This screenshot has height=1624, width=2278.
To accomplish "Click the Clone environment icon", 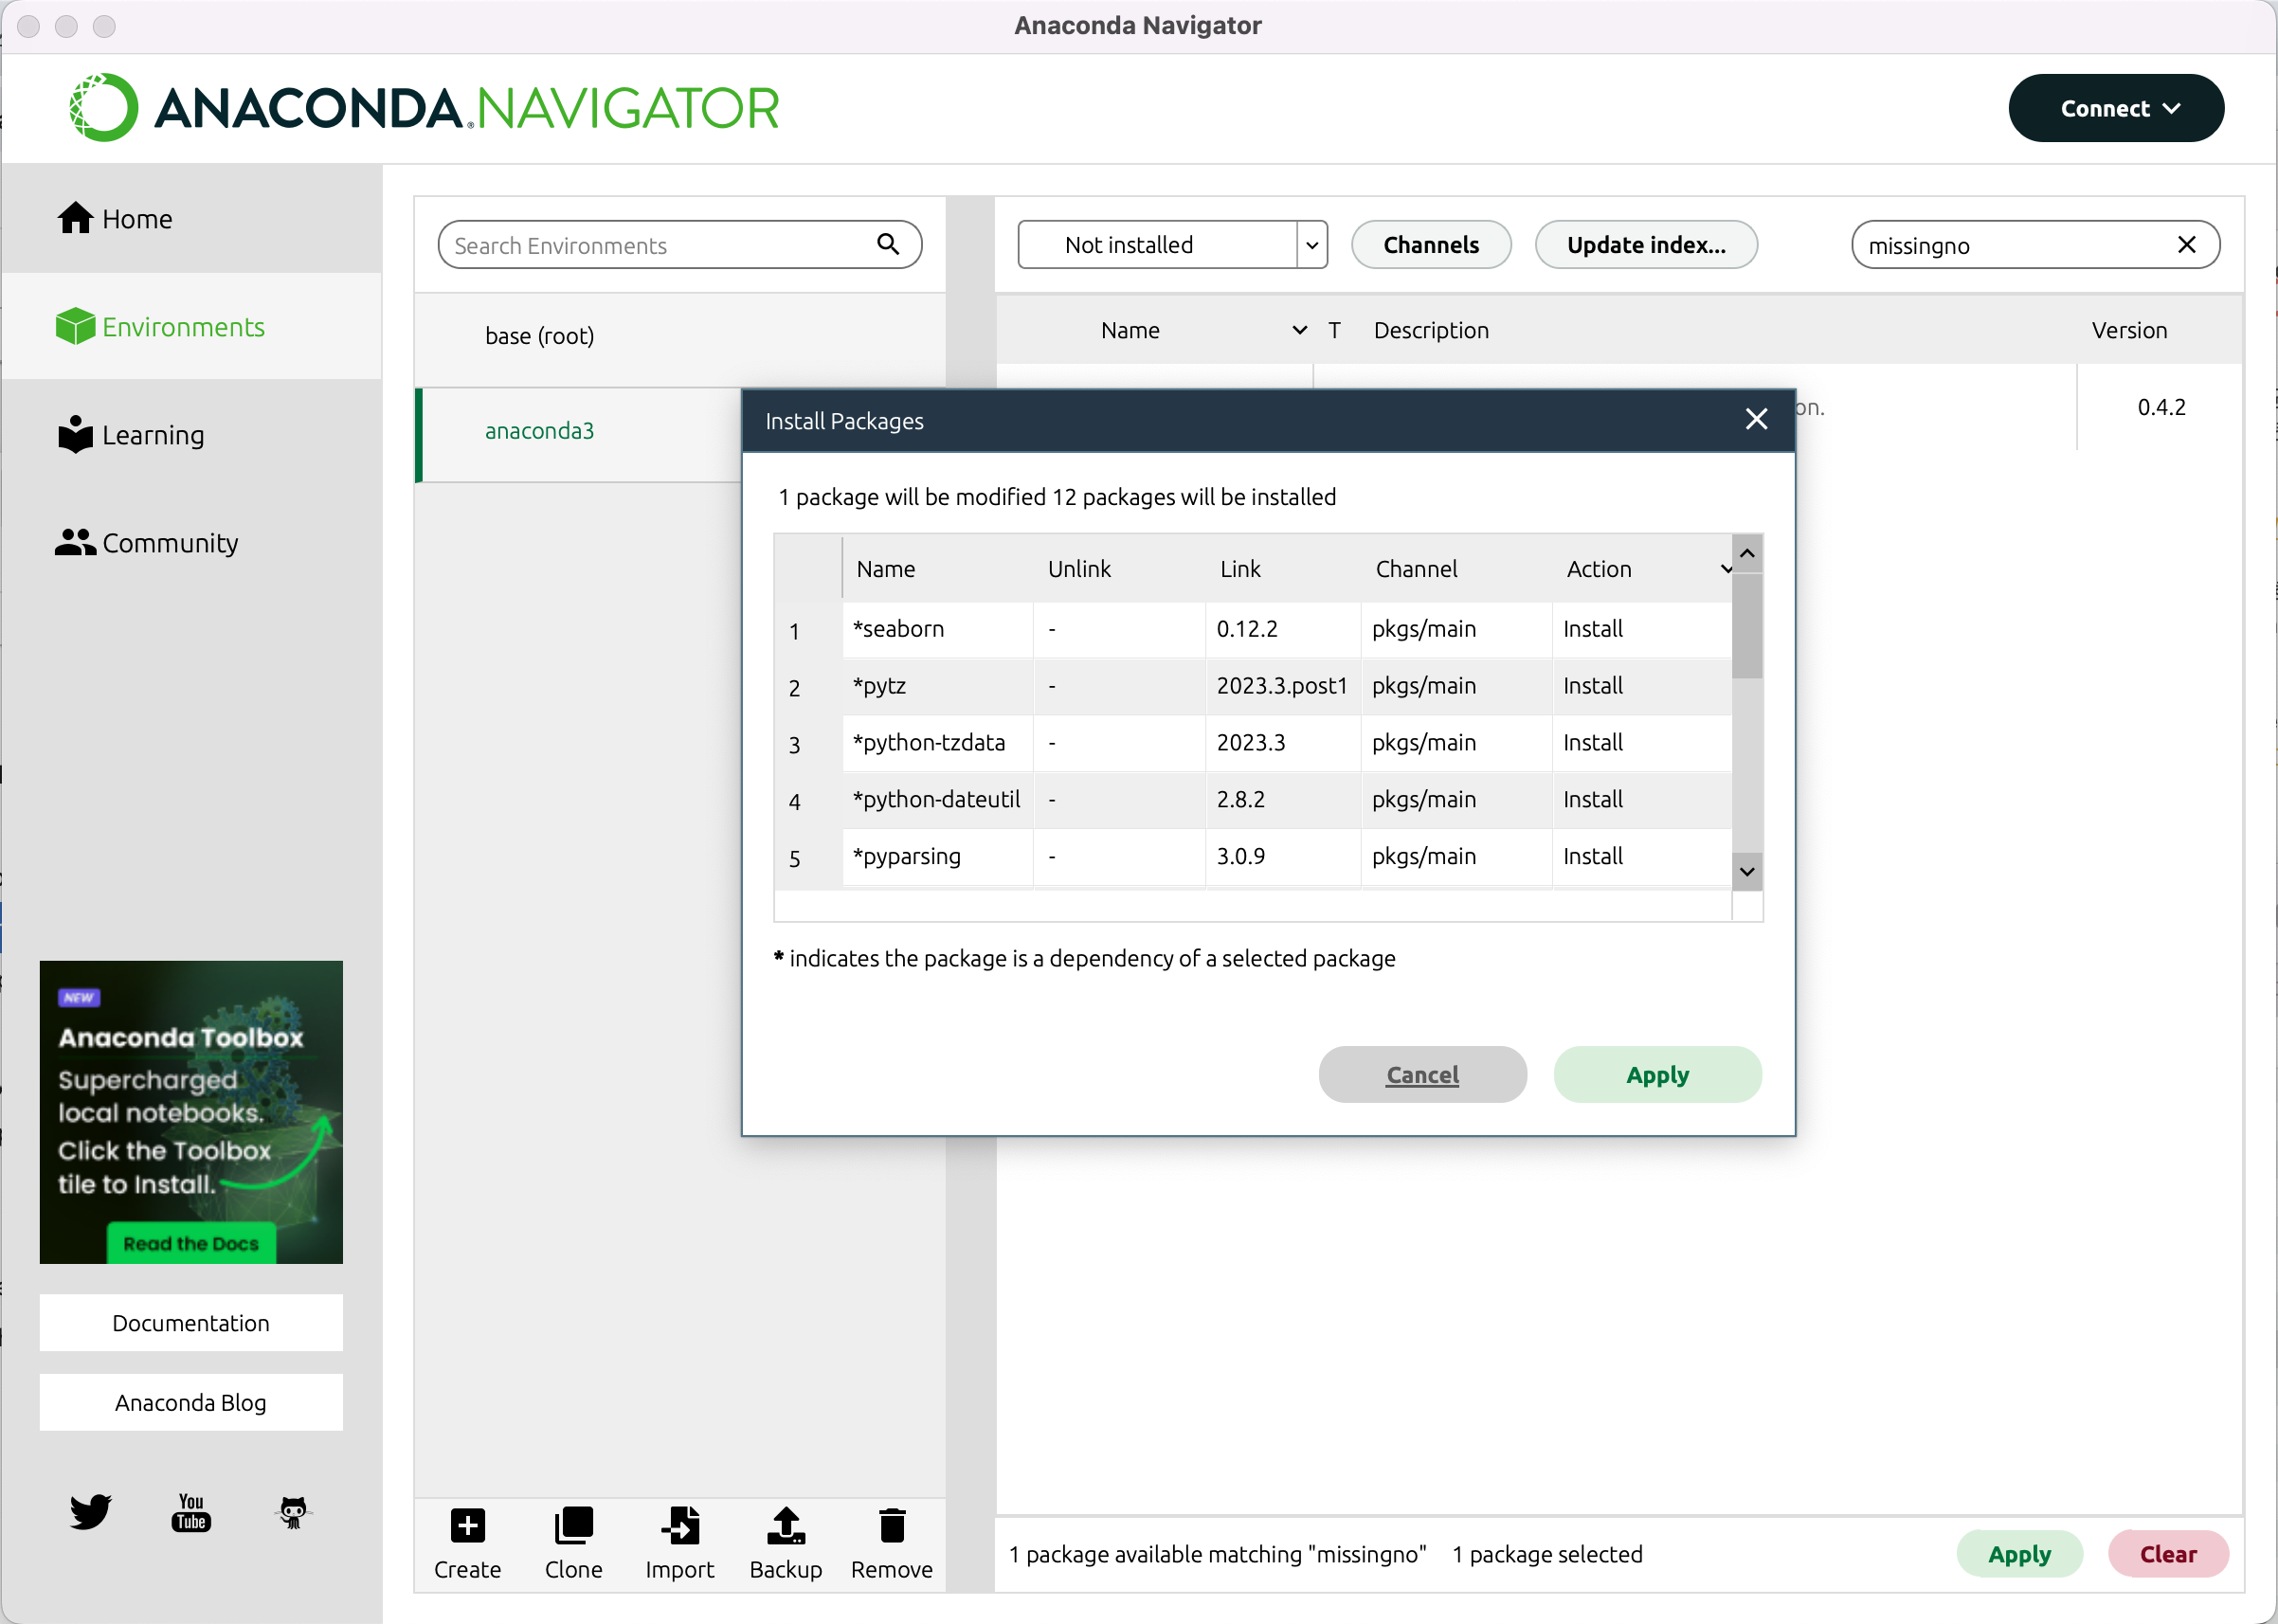I will pos(573,1526).
